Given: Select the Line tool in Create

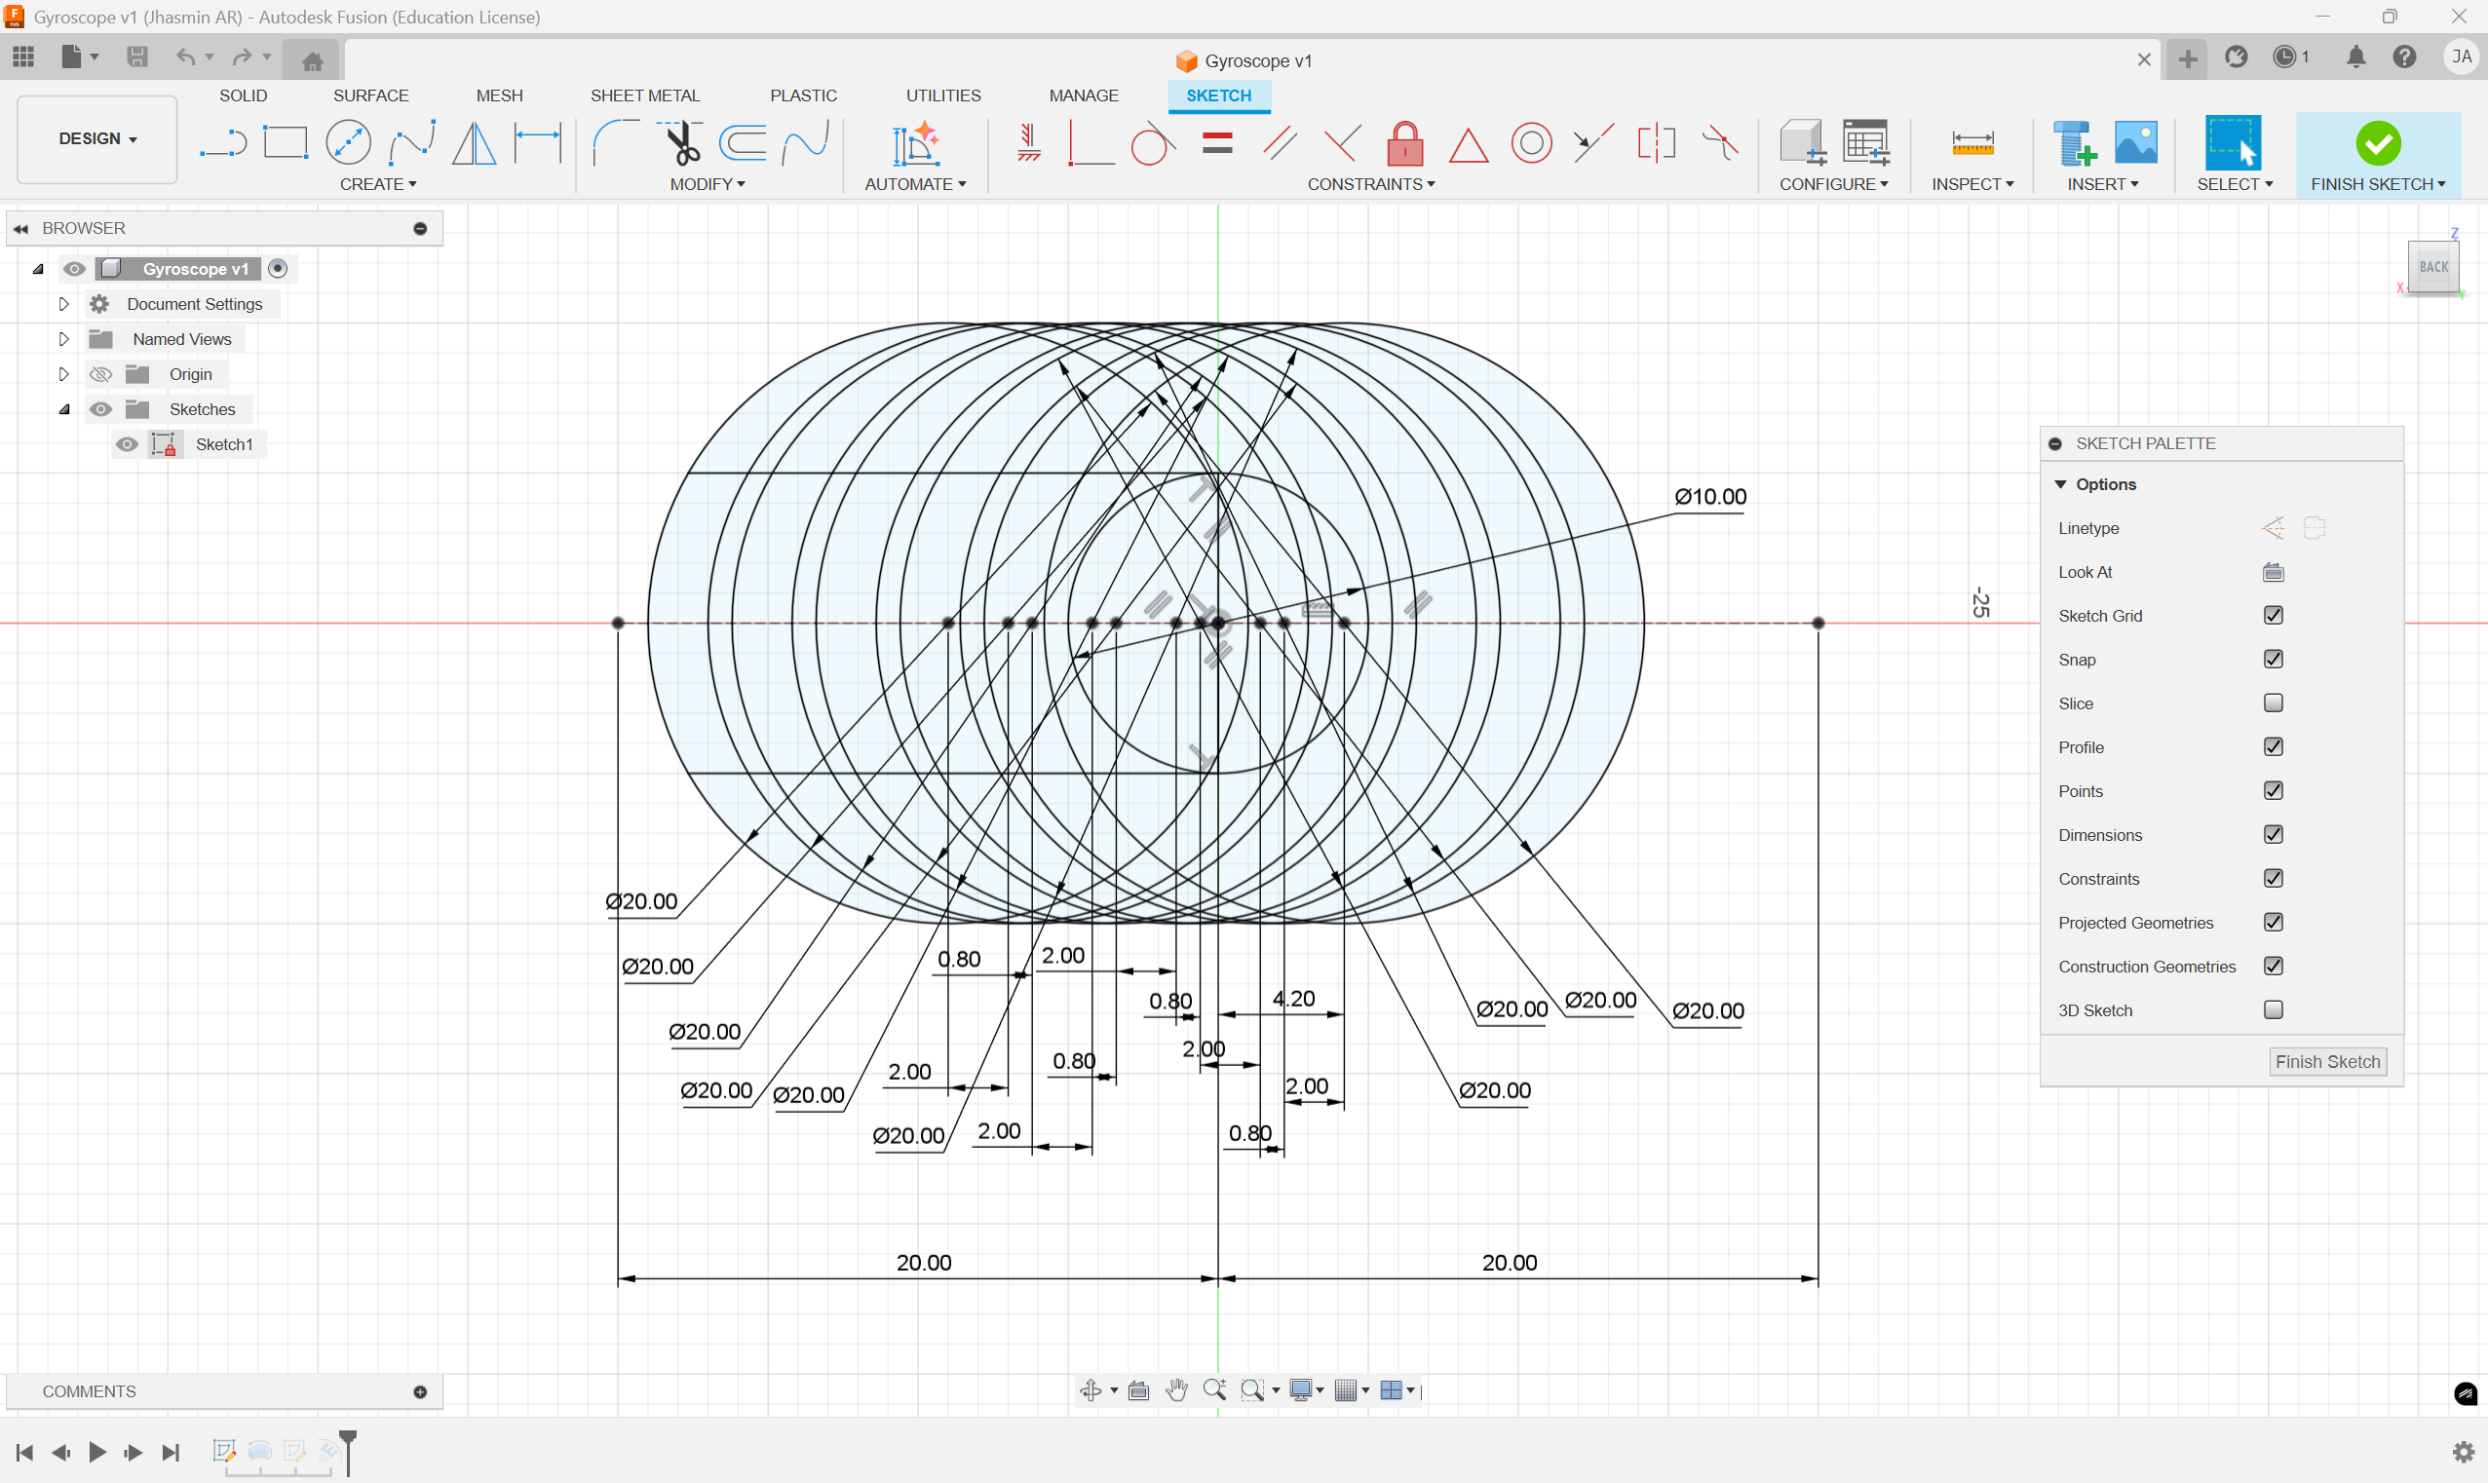Looking at the screenshot, I should pyautogui.click(x=223, y=143).
